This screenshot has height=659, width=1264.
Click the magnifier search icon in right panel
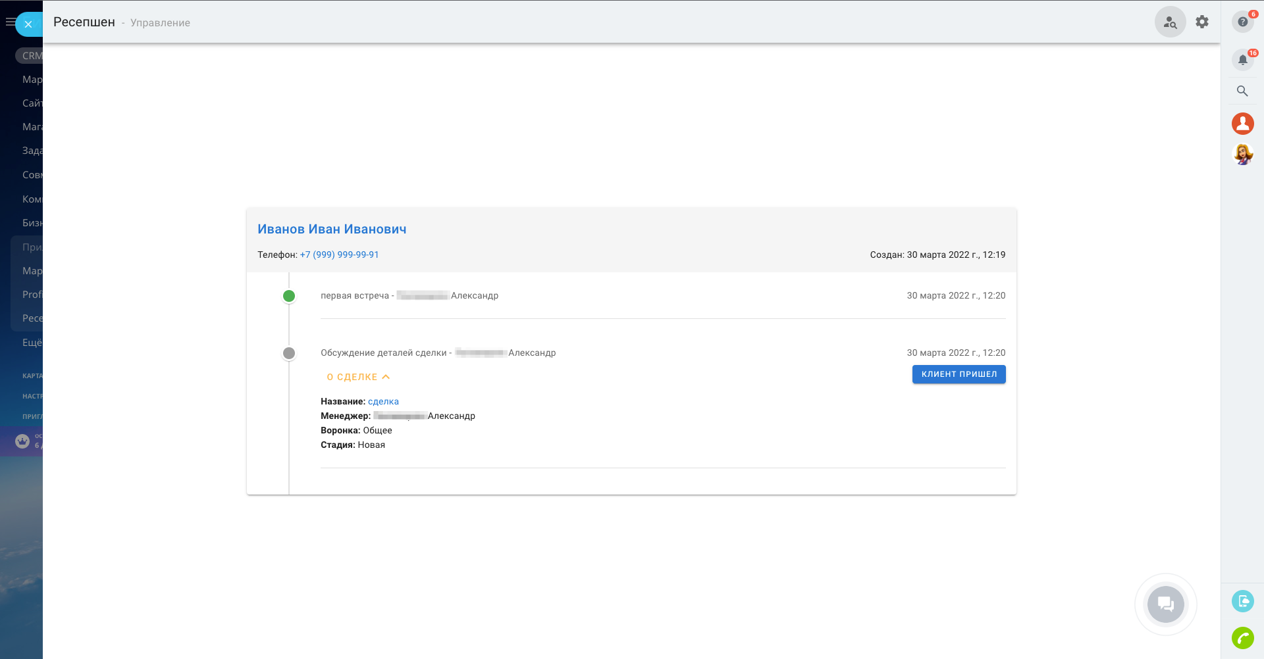[x=1242, y=91]
